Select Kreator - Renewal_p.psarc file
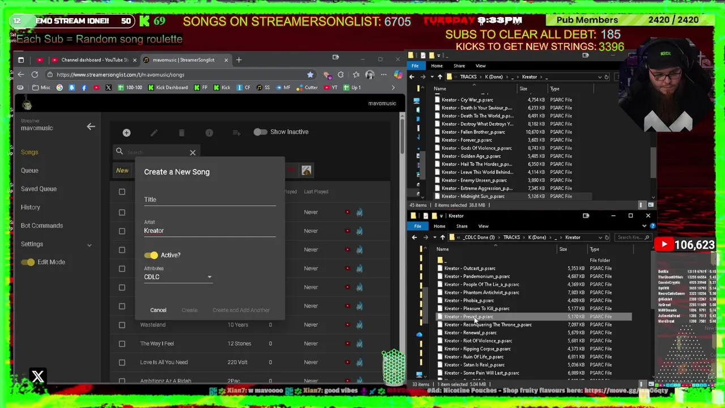This screenshot has height=408, width=725. (471, 333)
